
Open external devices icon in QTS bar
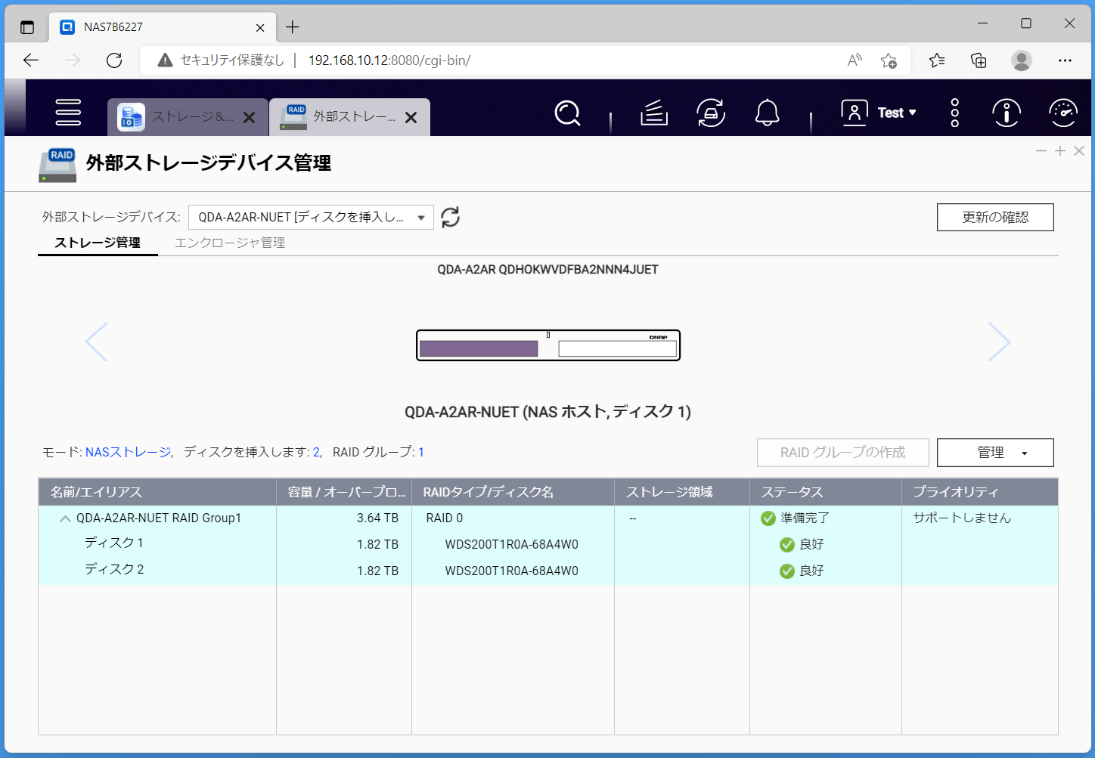point(711,113)
